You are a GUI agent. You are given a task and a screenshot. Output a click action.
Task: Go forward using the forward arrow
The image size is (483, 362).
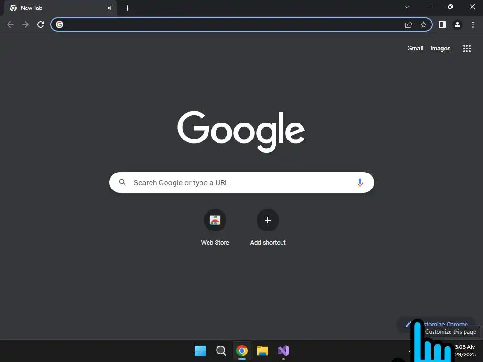pos(25,25)
